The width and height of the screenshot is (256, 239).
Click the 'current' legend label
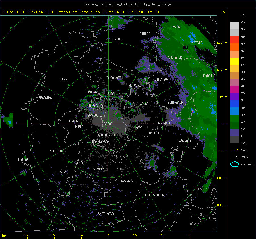[x=247, y=165]
